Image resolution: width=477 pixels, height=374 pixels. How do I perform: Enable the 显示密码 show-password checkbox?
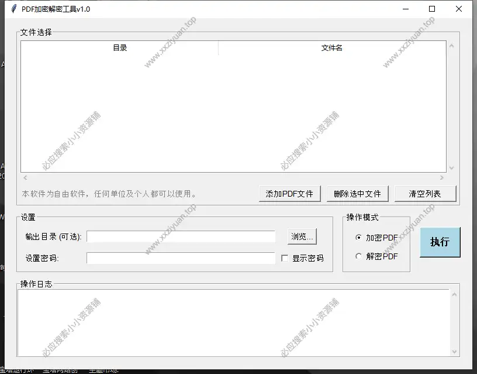pyautogui.click(x=285, y=258)
